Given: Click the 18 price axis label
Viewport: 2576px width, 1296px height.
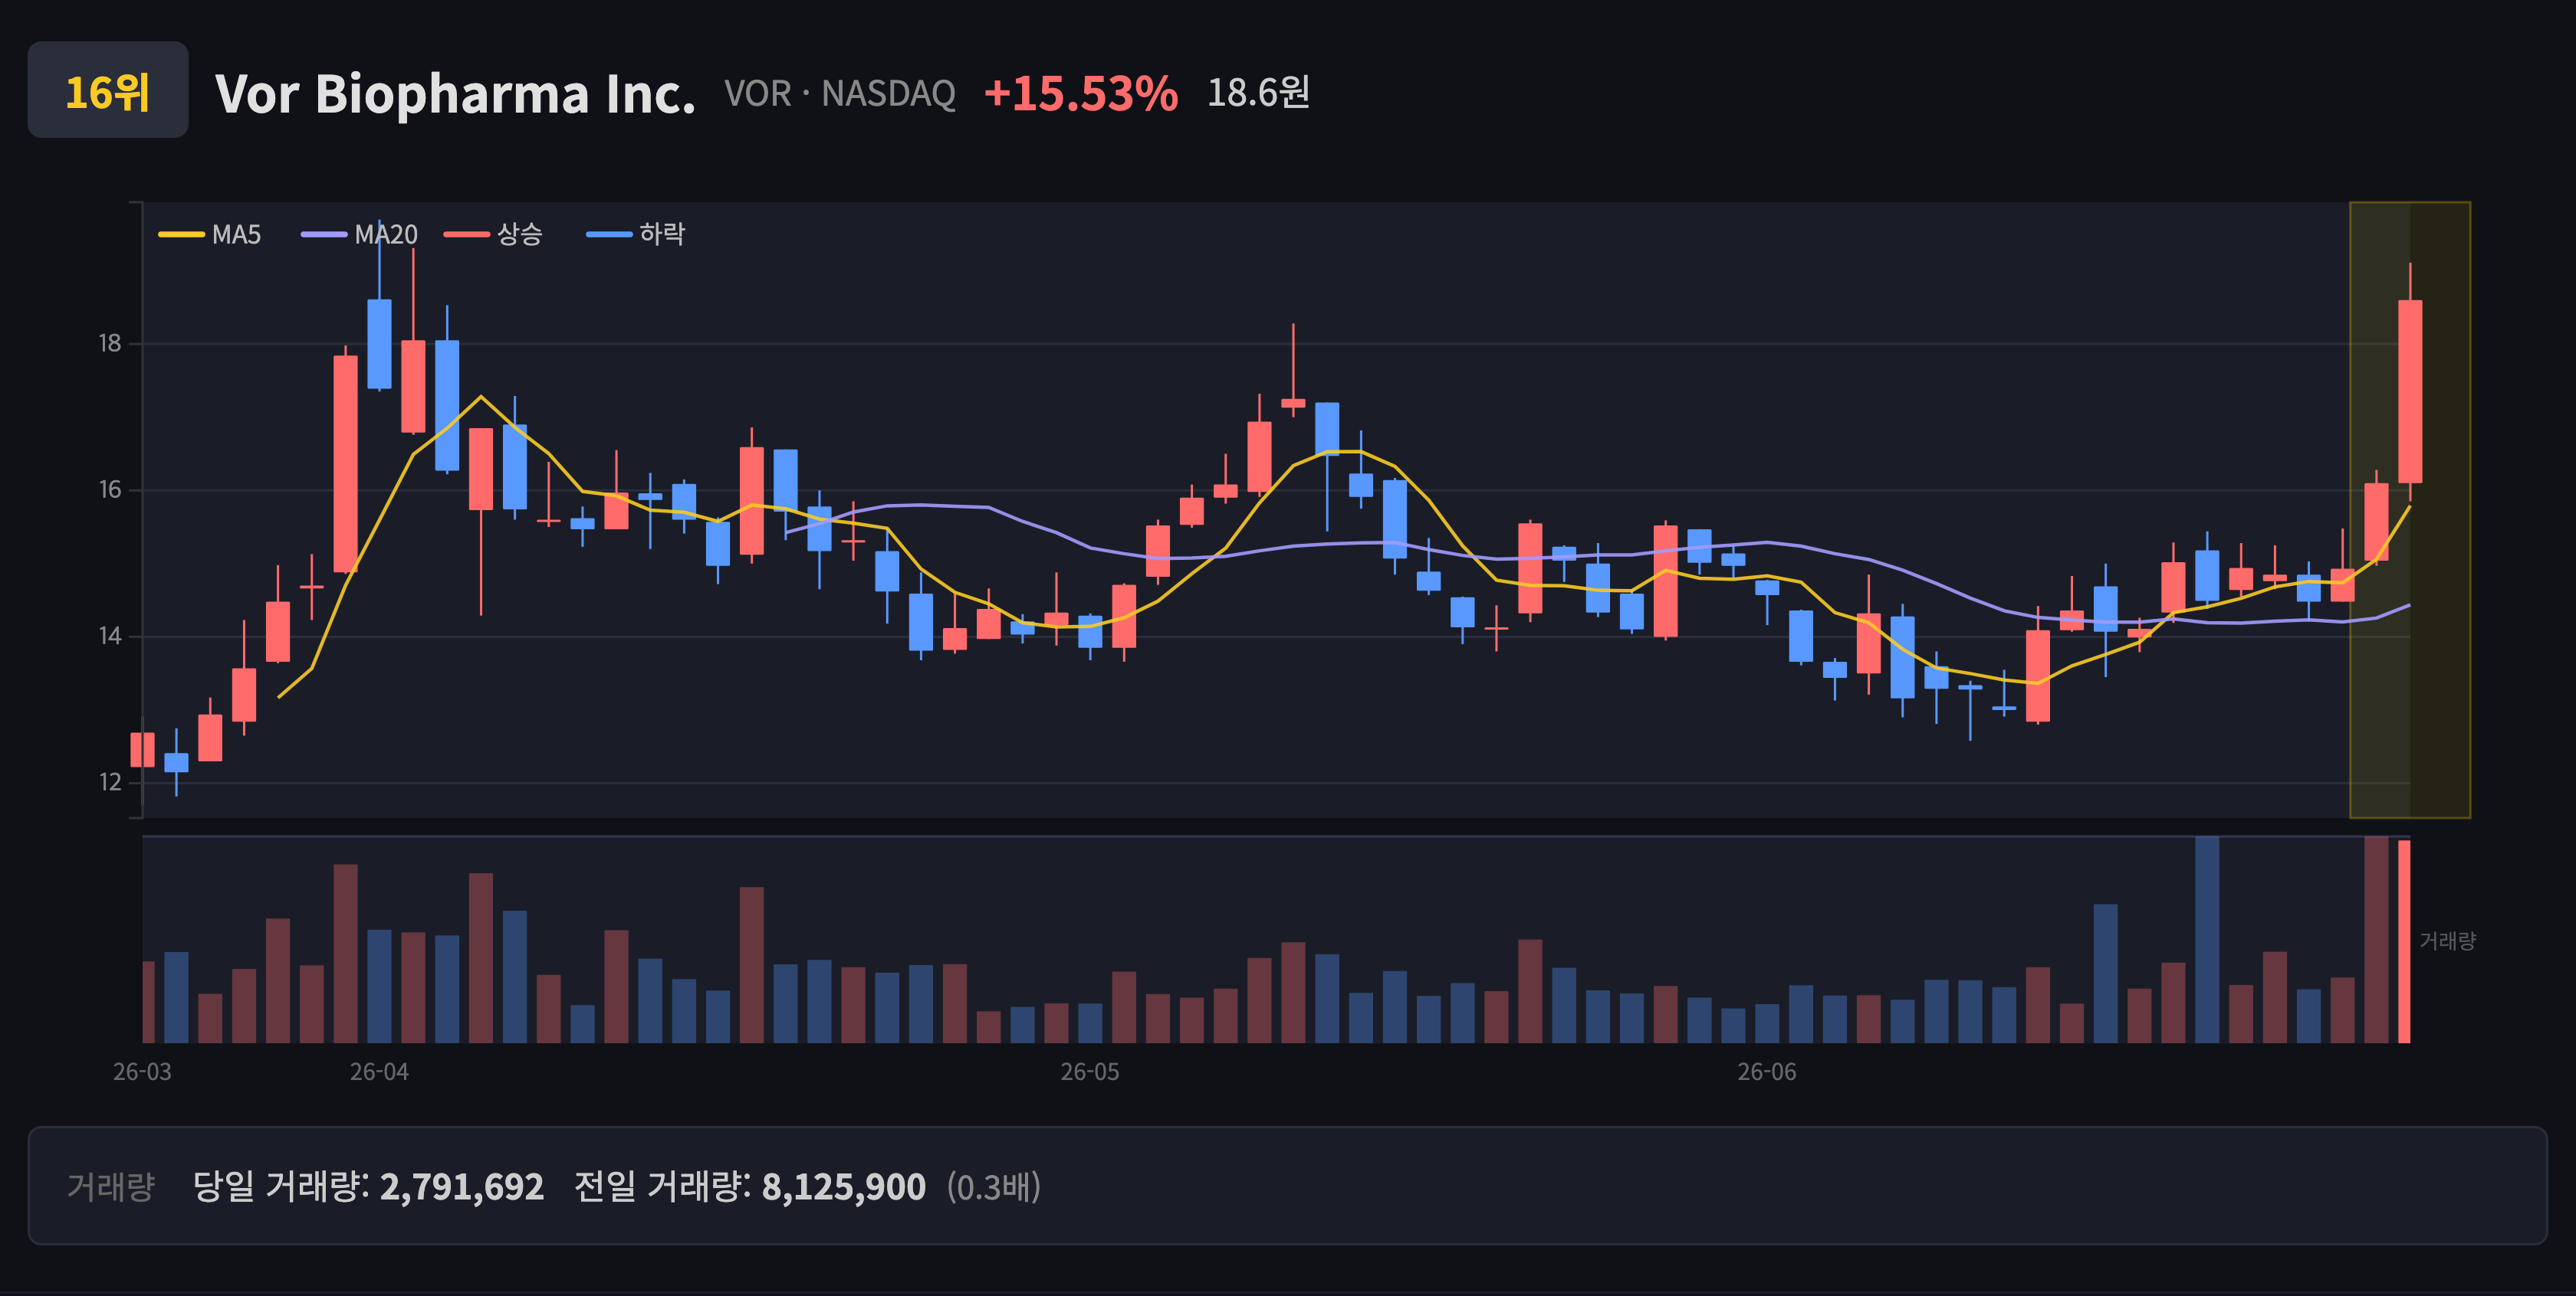Looking at the screenshot, I should (110, 344).
